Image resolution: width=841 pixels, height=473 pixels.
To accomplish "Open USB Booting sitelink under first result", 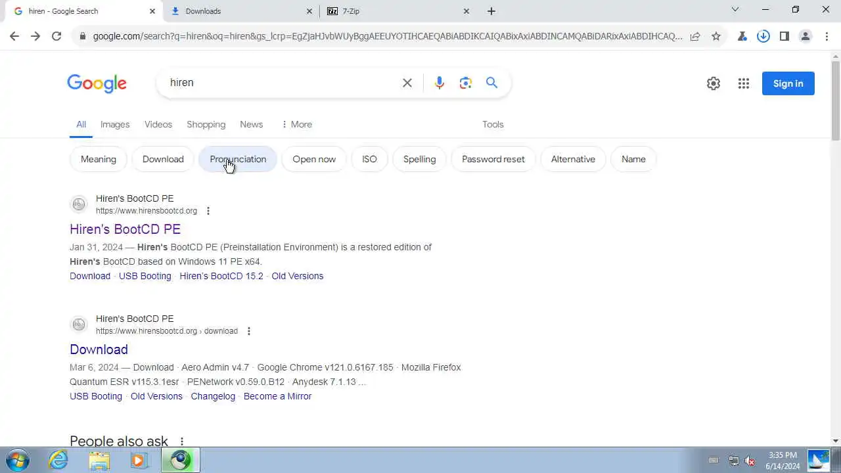I will click(x=145, y=276).
